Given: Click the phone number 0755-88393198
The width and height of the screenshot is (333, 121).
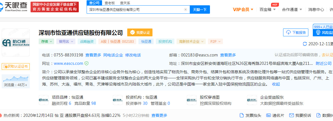Looking at the screenshot, I should pyautogui.click(x=68, y=55).
